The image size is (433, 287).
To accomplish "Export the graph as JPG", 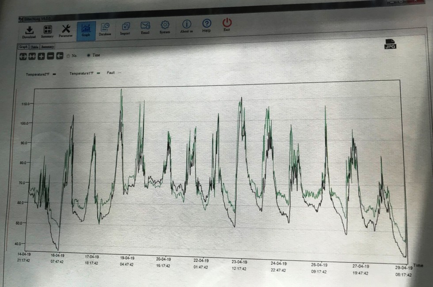I will pyautogui.click(x=390, y=44).
